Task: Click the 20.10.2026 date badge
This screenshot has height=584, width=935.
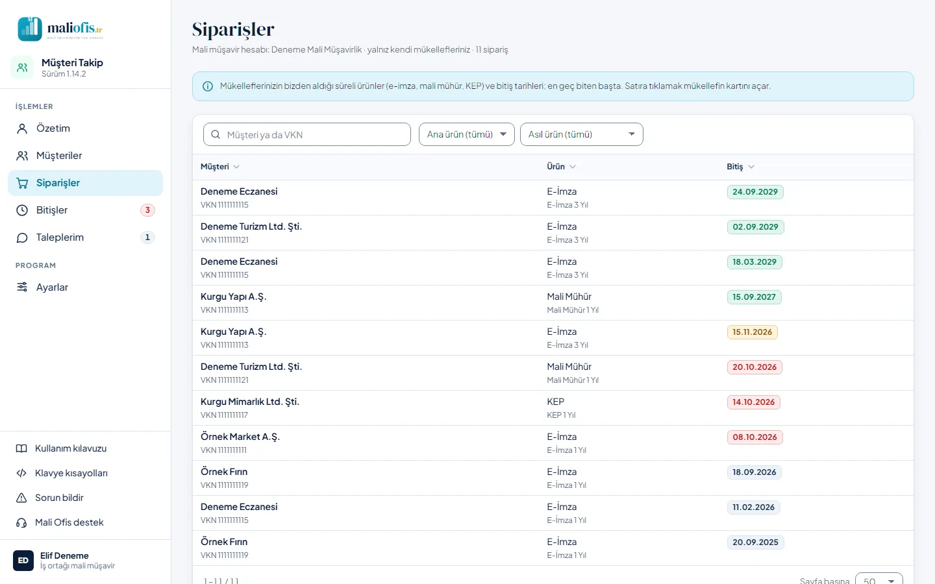Action: click(754, 367)
